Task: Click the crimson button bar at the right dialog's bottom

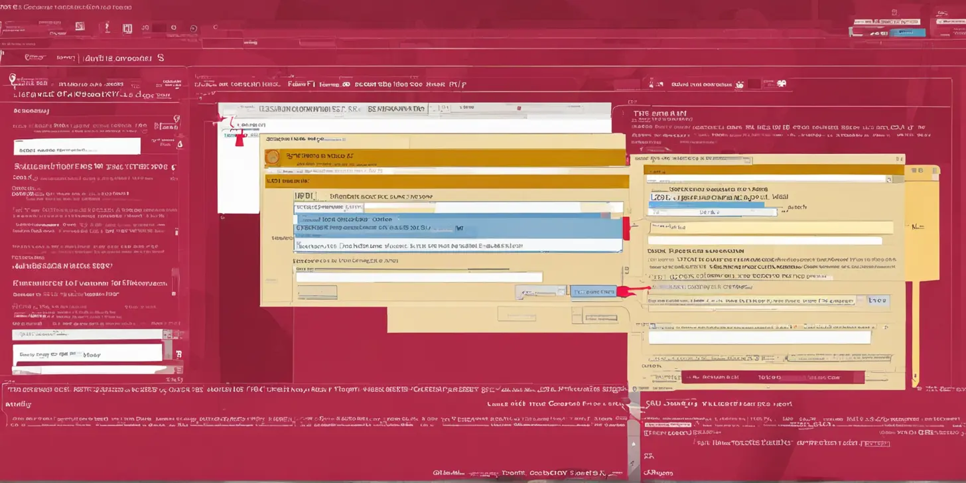Action: tap(773, 378)
